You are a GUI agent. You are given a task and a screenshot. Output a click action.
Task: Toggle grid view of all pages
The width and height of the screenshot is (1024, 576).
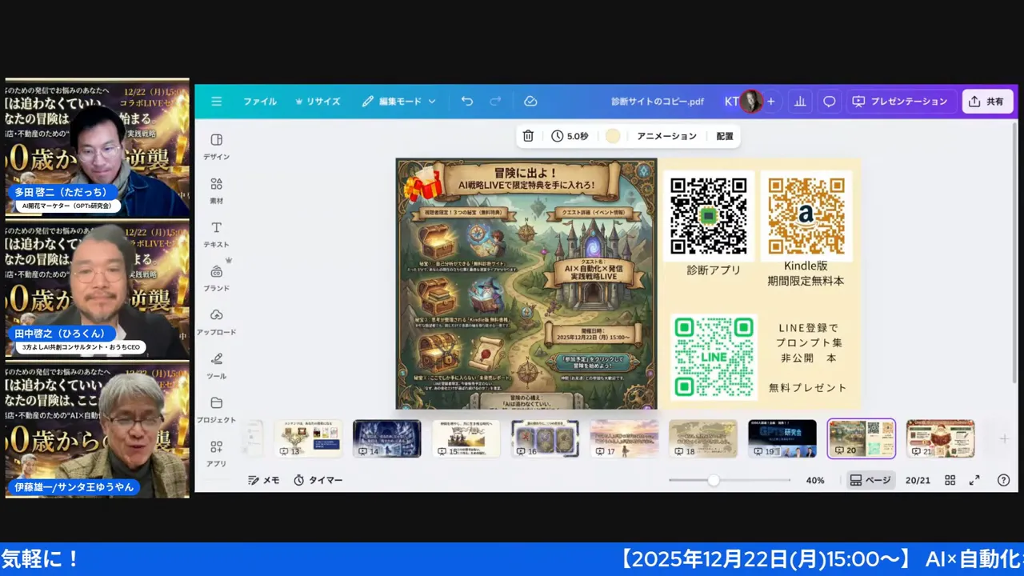(950, 480)
